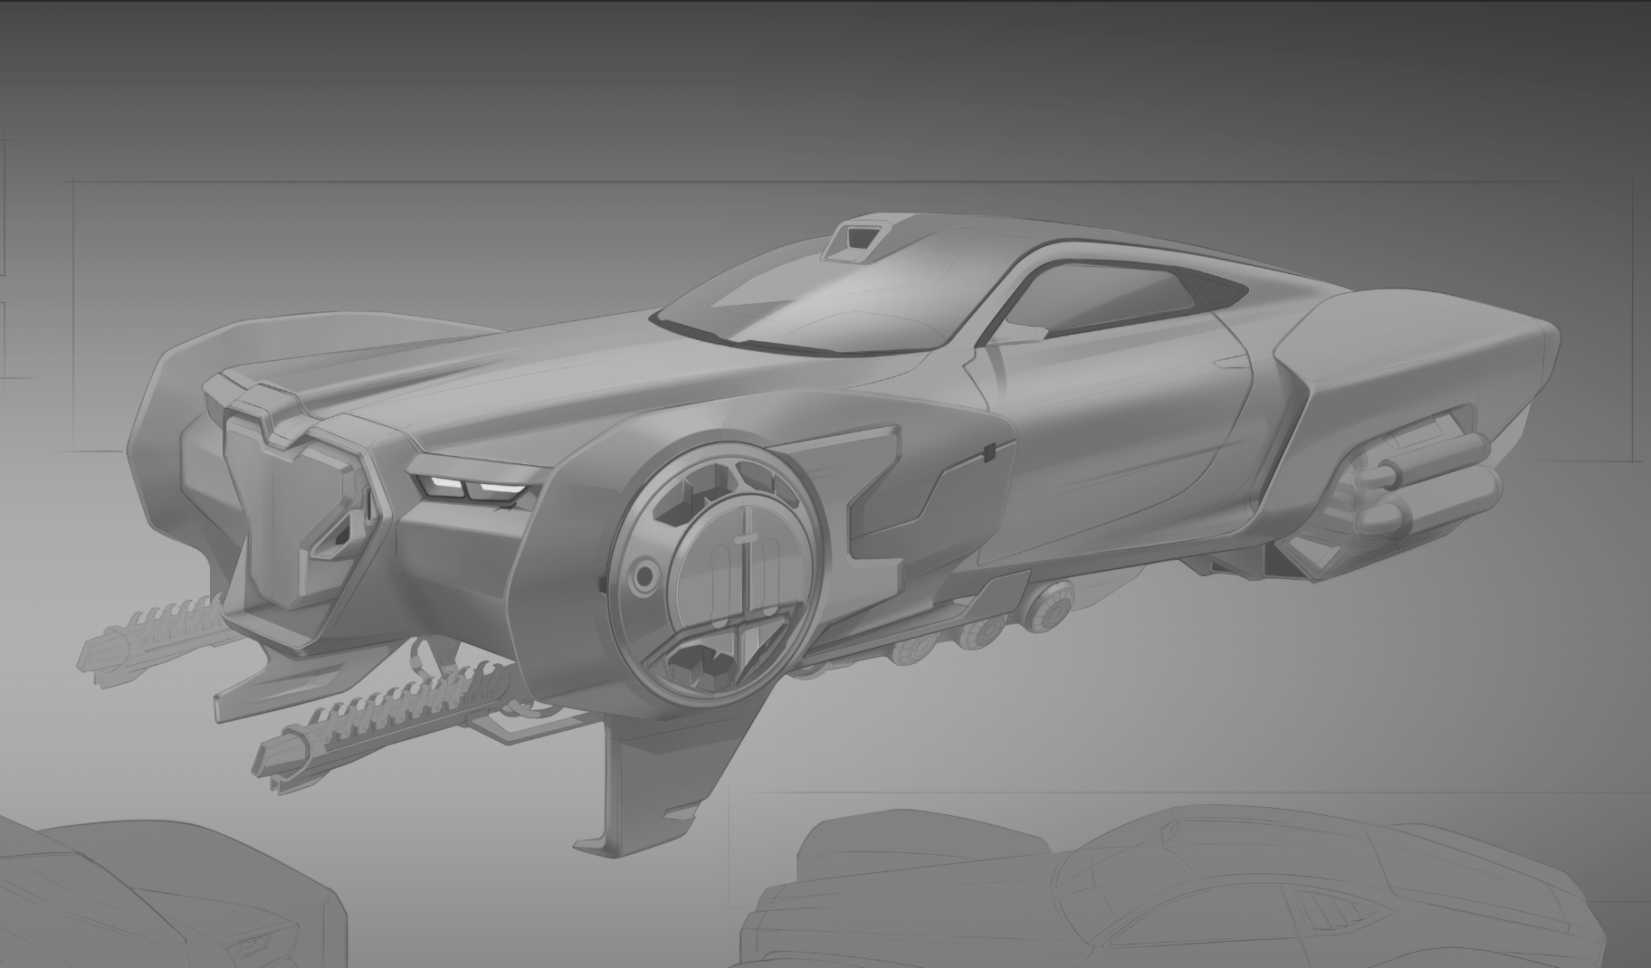Click the illuminated headlight strip

click(469, 489)
